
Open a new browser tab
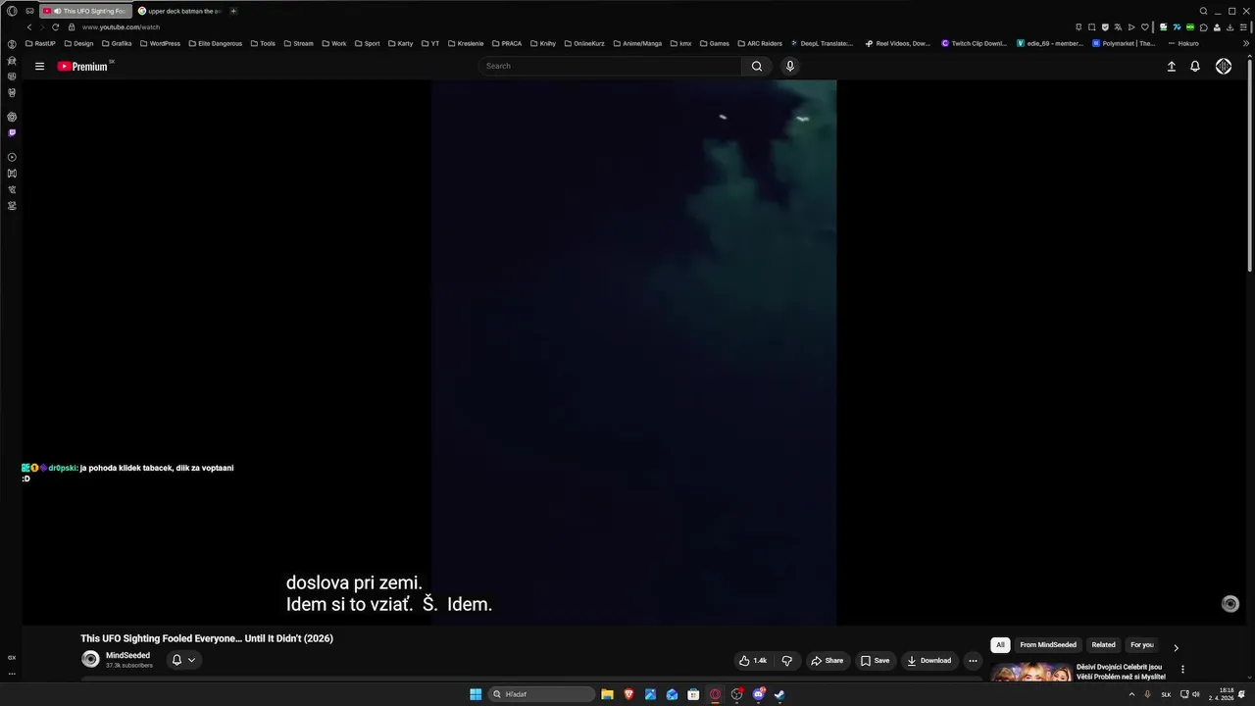(233, 11)
